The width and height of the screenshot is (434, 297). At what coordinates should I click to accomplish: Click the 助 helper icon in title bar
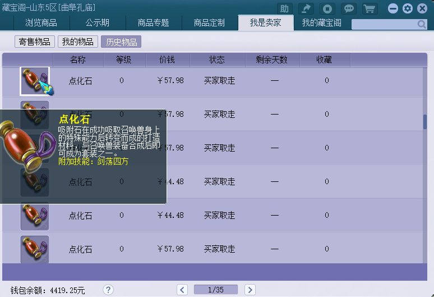284,8
